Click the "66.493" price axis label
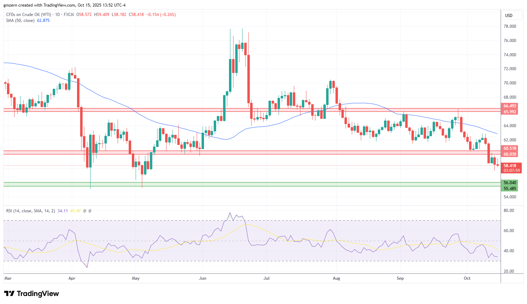Viewport: 527px width, 304px height. point(510,106)
